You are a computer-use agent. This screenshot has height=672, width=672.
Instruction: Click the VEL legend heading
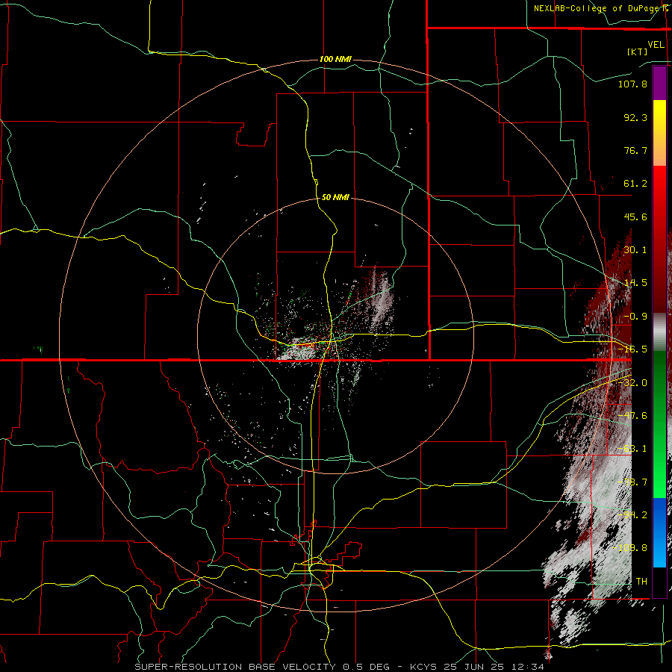(656, 45)
